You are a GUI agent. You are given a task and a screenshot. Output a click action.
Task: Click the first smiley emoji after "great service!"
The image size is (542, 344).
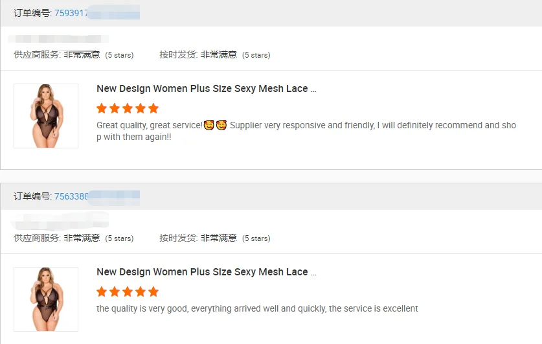pyautogui.click(x=209, y=125)
